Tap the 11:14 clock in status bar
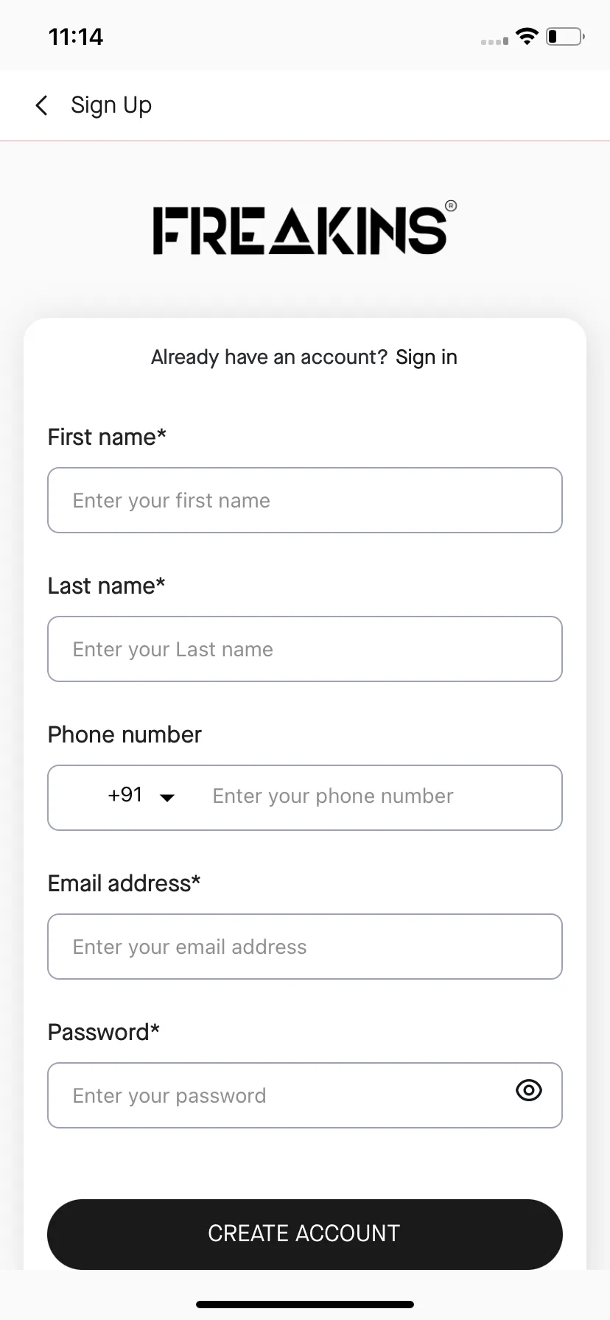 [x=76, y=37]
